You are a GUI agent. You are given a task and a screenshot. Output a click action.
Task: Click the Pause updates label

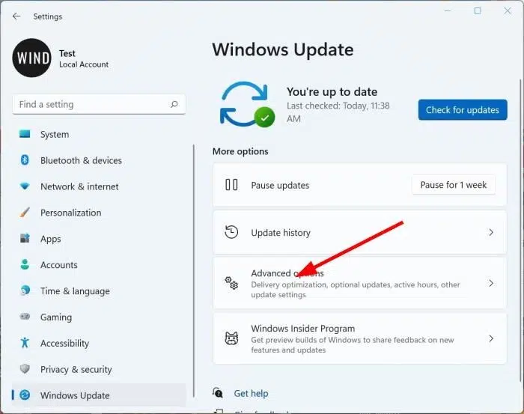(x=280, y=185)
